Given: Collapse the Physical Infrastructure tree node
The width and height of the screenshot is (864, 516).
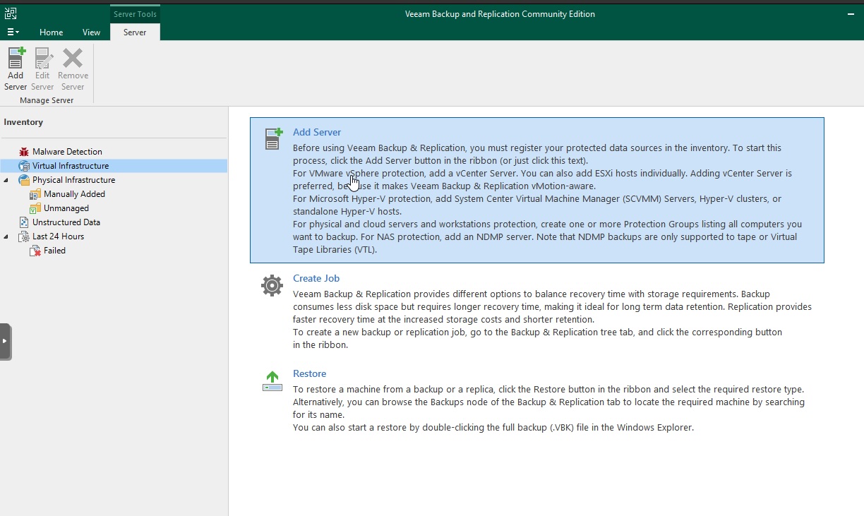Looking at the screenshot, I should coord(6,180).
